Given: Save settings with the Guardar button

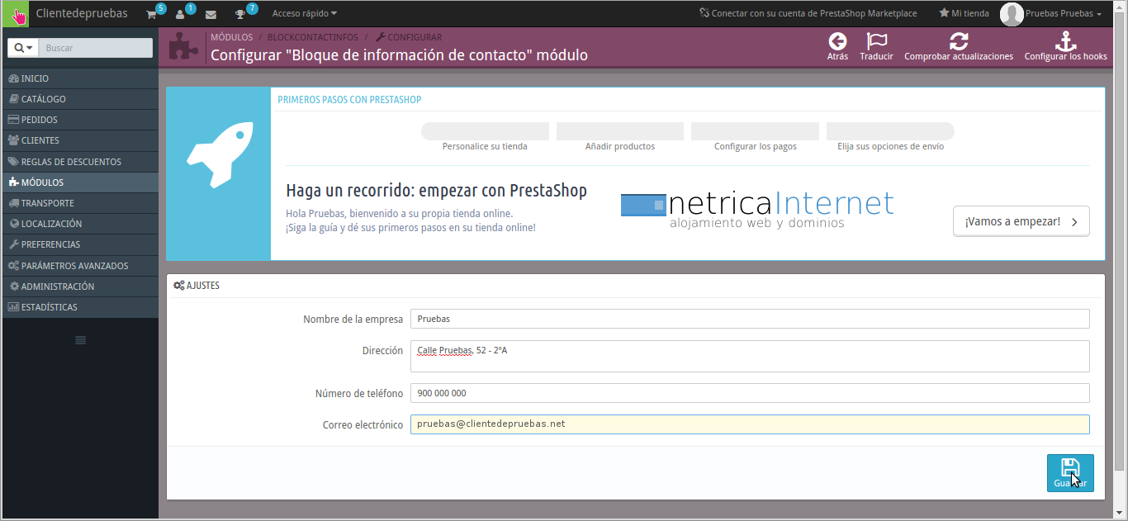Looking at the screenshot, I should 1070,473.
